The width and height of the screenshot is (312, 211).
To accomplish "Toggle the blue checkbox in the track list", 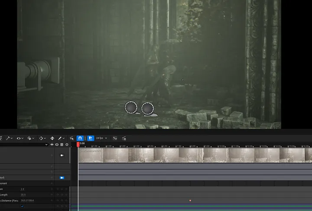I will [x=23, y=206].
